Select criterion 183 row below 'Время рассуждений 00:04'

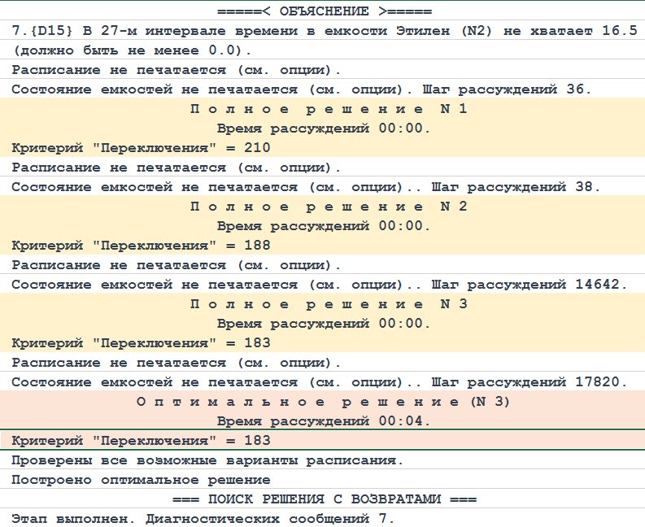click(141, 441)
